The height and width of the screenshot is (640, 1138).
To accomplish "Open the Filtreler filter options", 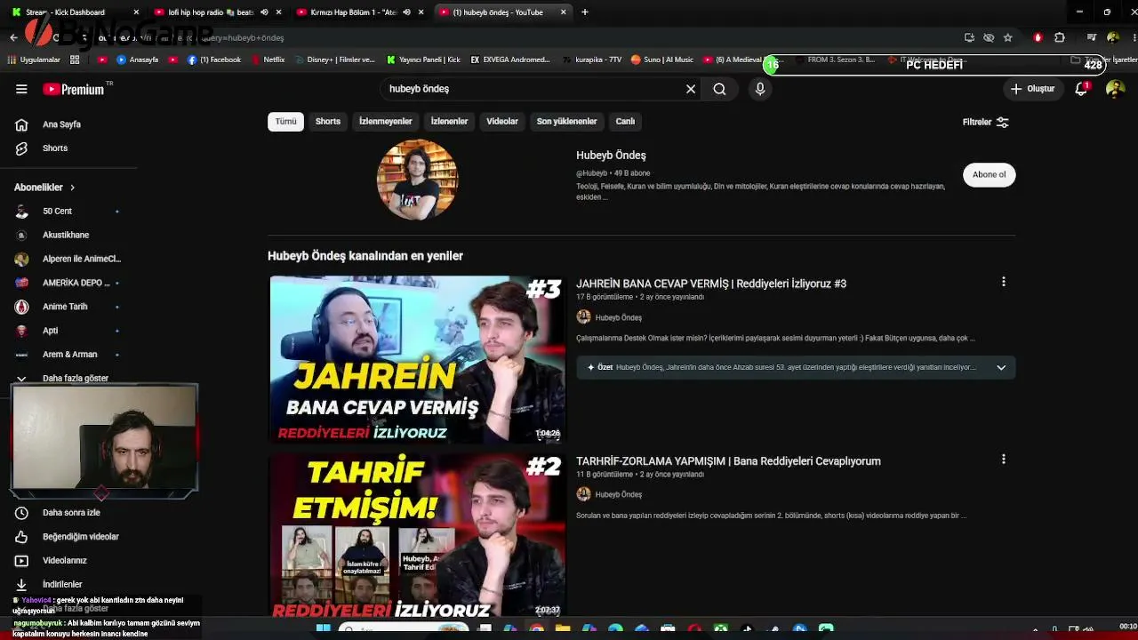I will click(985, 122).
